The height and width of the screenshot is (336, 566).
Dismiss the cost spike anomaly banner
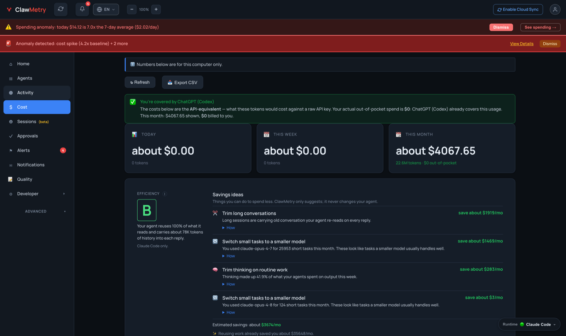[x=550, y=44]
